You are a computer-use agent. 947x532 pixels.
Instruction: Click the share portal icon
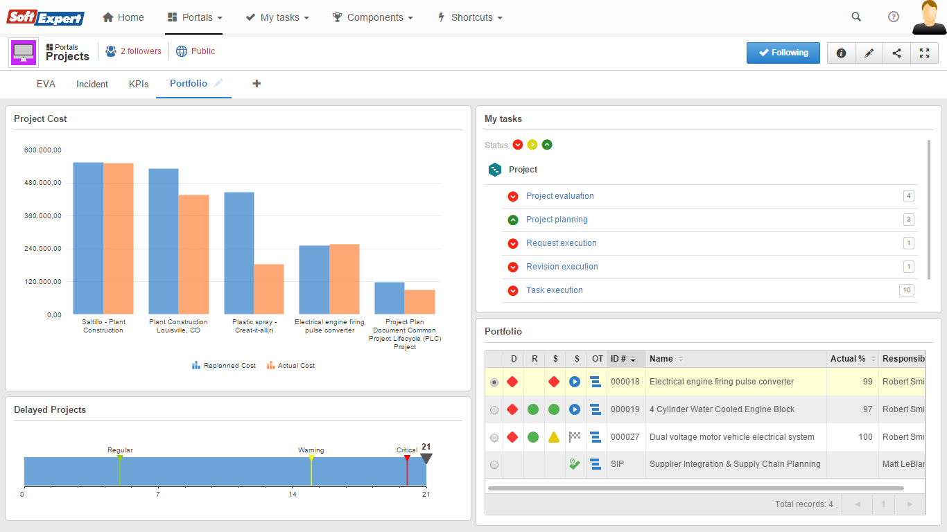pos(896,53)
